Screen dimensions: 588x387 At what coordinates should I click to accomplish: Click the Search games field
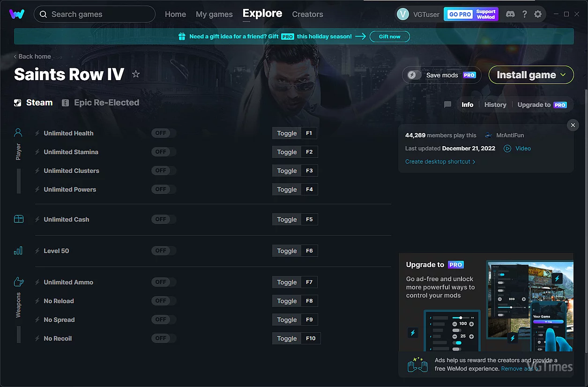point(95,14)
